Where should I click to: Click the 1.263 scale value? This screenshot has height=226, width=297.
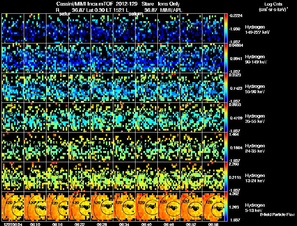(235, 207)
